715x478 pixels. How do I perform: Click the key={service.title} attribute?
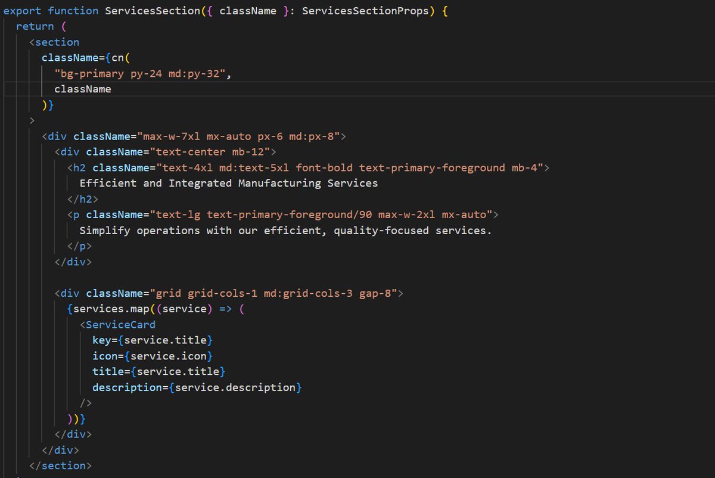pyautogui.click(x=153, y=340)
